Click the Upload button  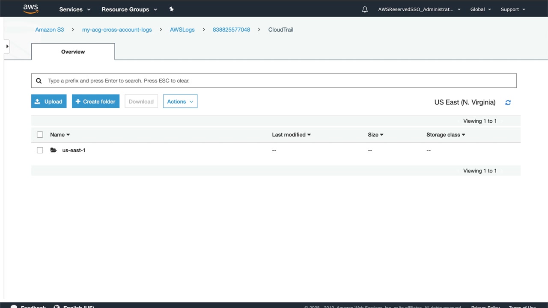49,101
